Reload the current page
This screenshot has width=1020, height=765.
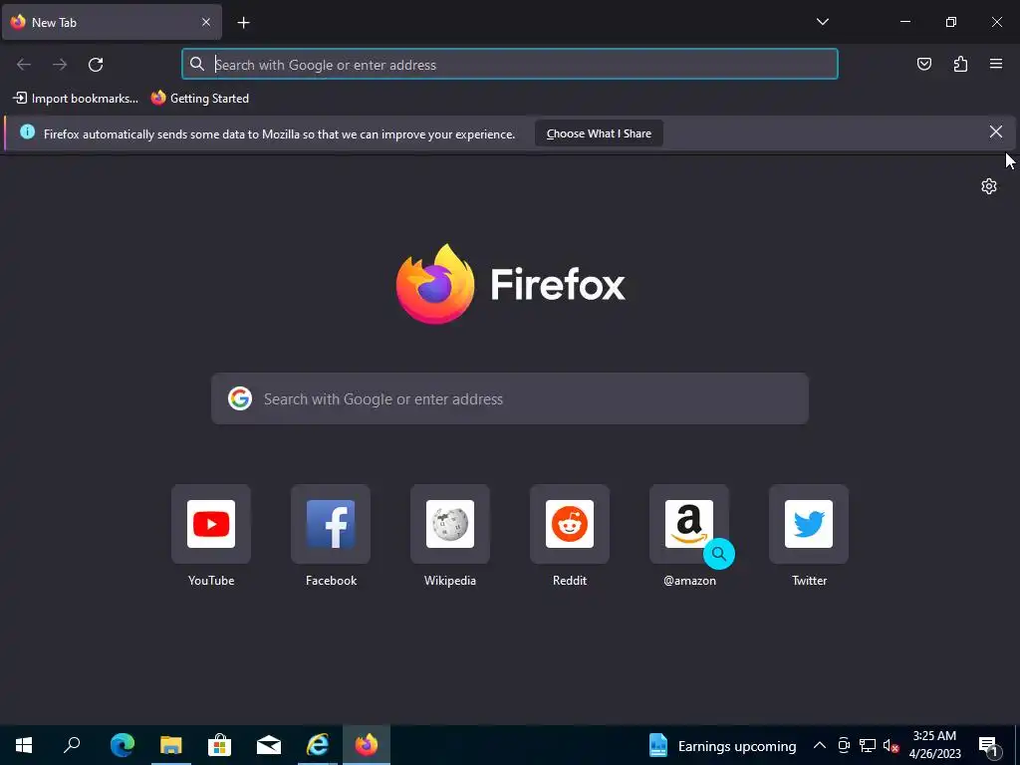pos(96,65)
